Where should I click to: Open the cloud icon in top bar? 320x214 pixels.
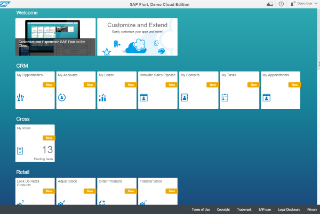(270, 4)
